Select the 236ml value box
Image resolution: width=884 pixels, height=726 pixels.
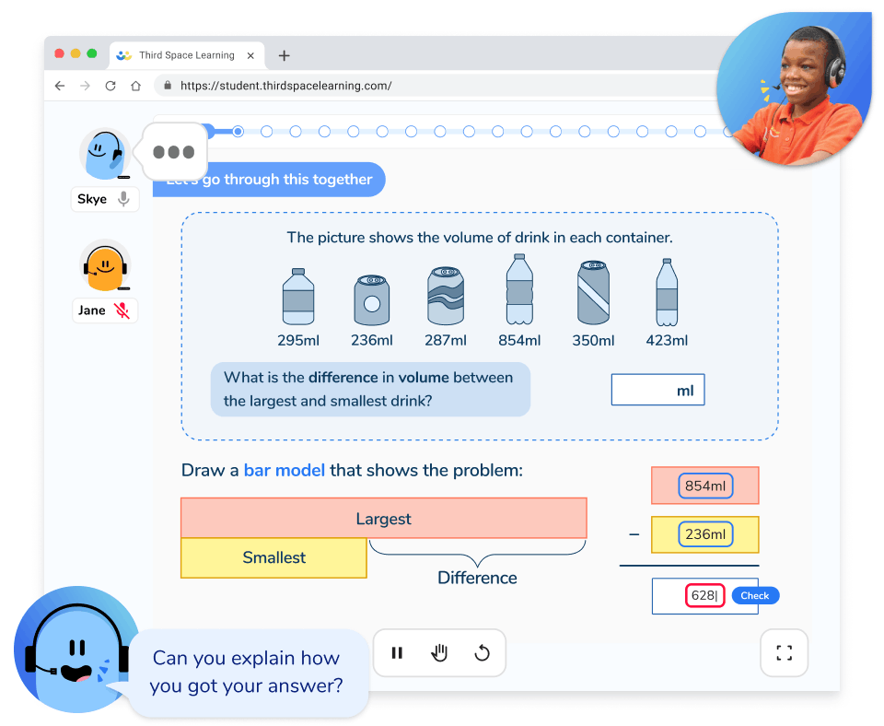(x=705, y=534)
